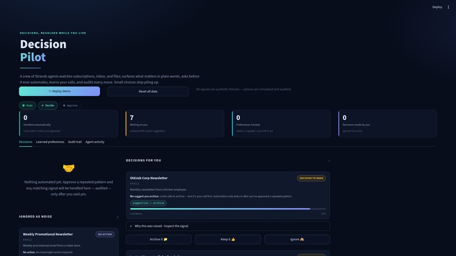Click the 'DECISIONS FOR YOU' heading
This screenshot has width=456, height=256.
coord(143,160)
